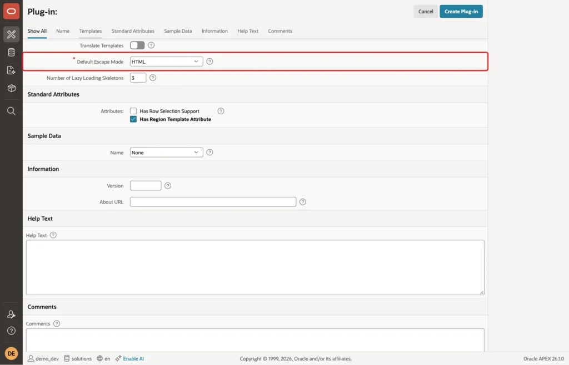Show help for Has Row Selection Support
This screenshot has height=365, width=569.
[x=221, y=111]
